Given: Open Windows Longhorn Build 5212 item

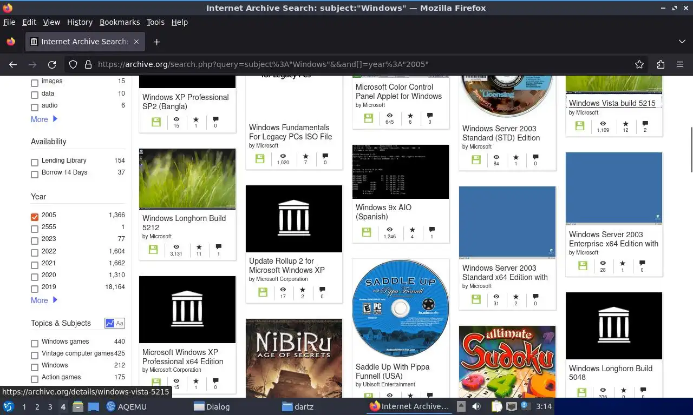Looking at the screenshot, I should tap(184, 223).
